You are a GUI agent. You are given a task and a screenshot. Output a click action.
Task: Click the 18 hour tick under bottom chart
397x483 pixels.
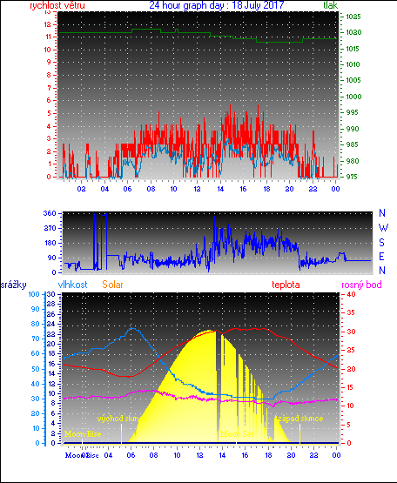point(268,455)
